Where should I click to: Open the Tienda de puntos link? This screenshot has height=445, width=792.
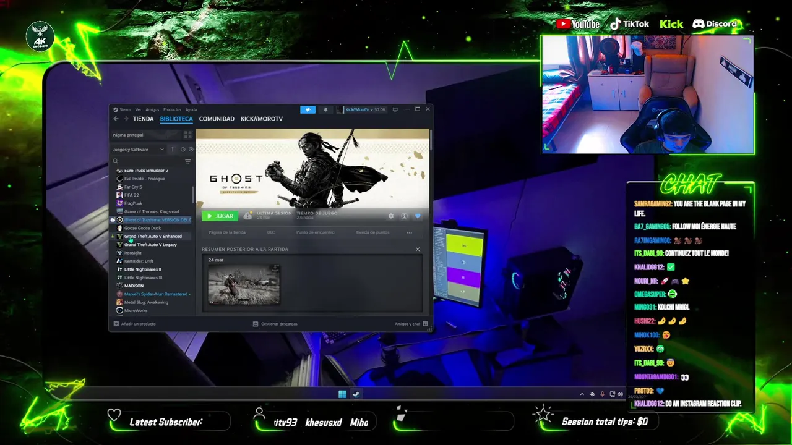pos(372,232)
